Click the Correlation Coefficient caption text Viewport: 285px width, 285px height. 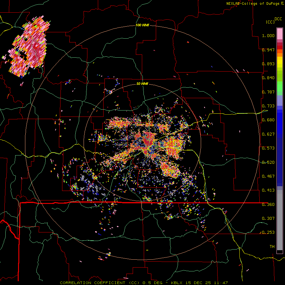click(100, 283)
